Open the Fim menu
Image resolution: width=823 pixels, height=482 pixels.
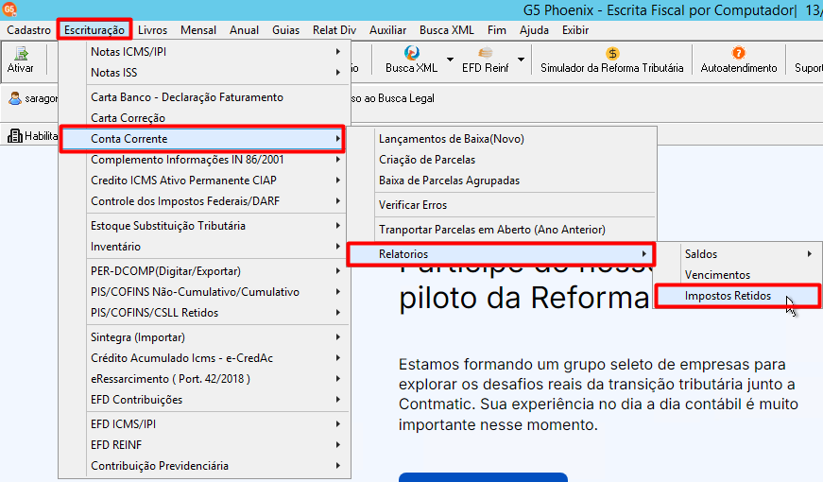[496, 30]
